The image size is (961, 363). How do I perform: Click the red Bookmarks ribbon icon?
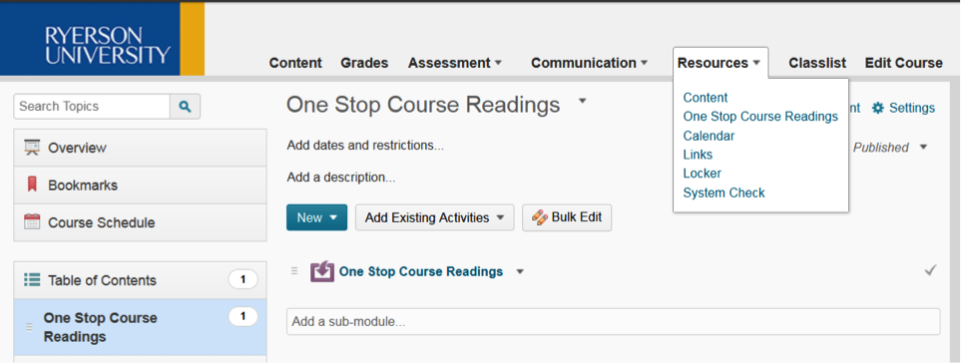pos(33,184)
